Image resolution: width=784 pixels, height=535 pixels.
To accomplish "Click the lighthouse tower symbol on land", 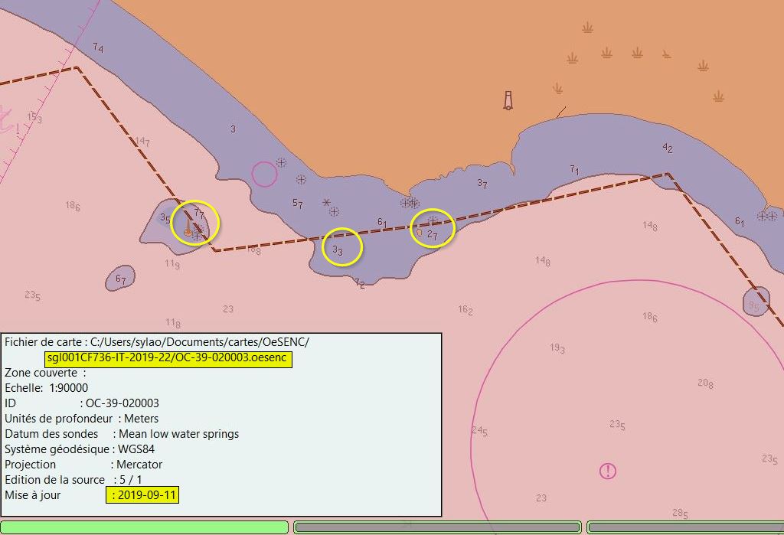I will click(508, 100).
